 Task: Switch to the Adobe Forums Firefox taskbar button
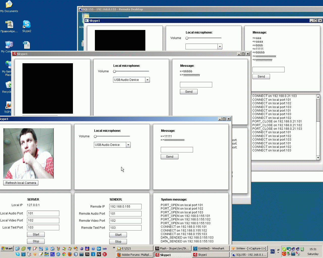tap(134, 255)
